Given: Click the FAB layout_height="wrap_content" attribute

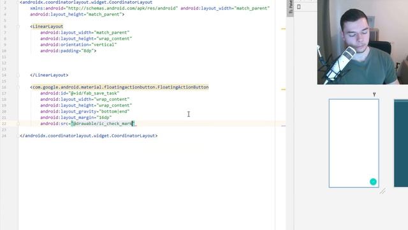Looking at the screenshot, I should pos(86,105).
